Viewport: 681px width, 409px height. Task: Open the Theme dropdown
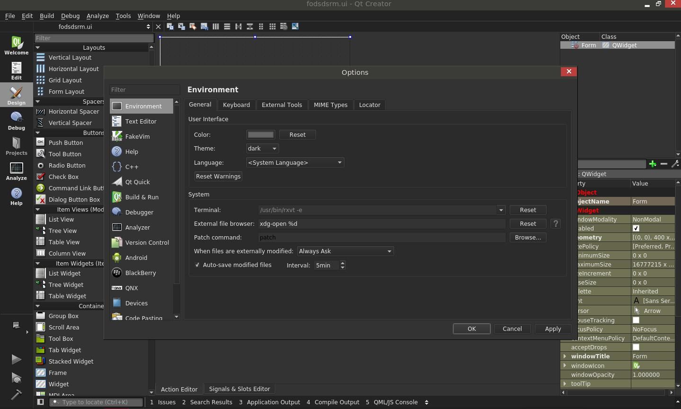pyautogui.click(x=262, y=148)
